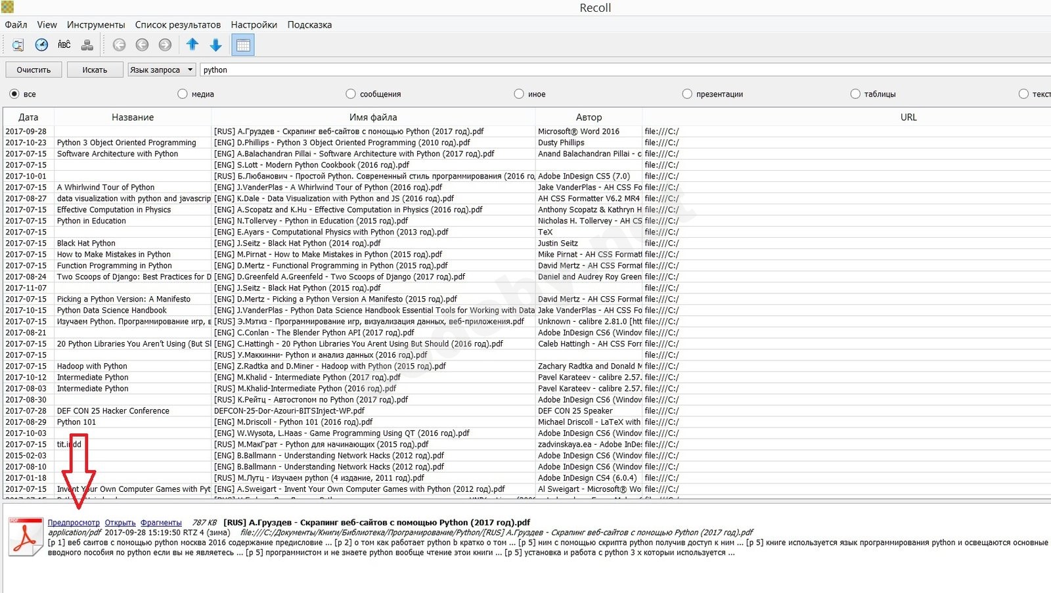This screenshot has width=1051, height=593.
Task: Click the PDF document icon in preview
Action: click(26, 537)
